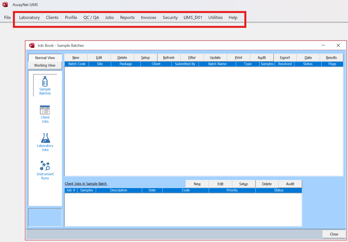Open the QC / QA menu
This screenshot has width=348, height=242.
coord(91,17)
